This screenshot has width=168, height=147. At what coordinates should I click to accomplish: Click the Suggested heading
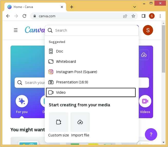(x=57, y=42)
